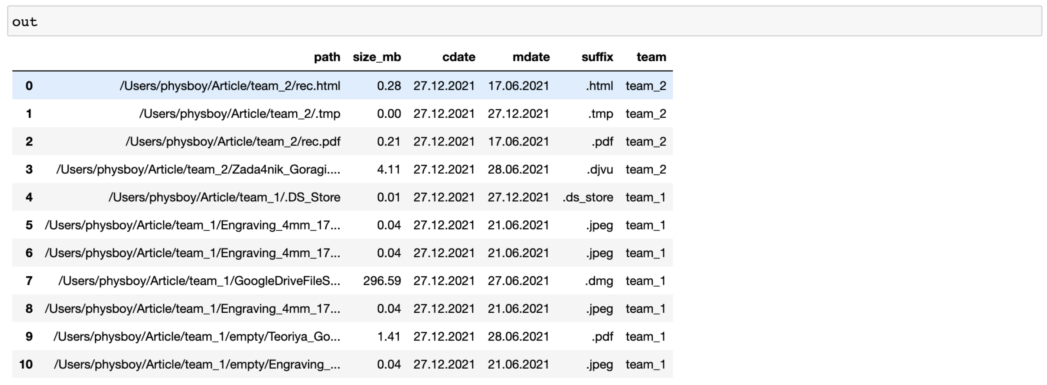Click mdate 28.06.2021 in row 9
1047x385 pixels.
518,337
